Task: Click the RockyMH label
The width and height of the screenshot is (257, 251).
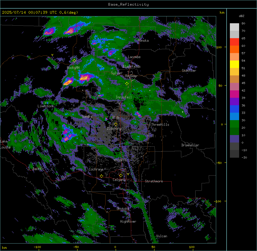Action: click(x=73, y=68)
